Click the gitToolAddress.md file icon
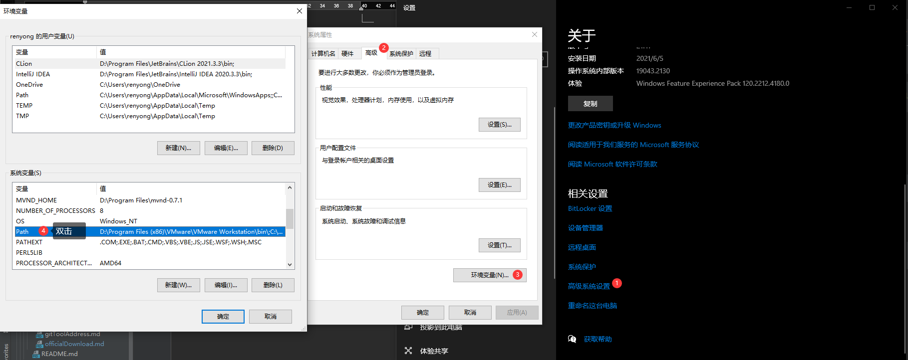 tap(39, 335)
